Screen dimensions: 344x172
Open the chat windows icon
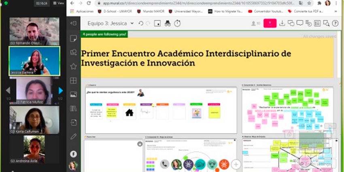pos(291,23)
